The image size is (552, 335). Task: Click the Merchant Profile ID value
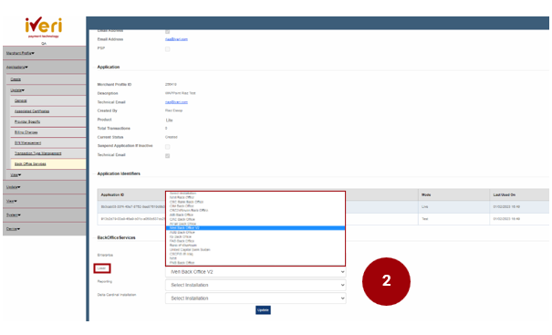tap(171, 85)
